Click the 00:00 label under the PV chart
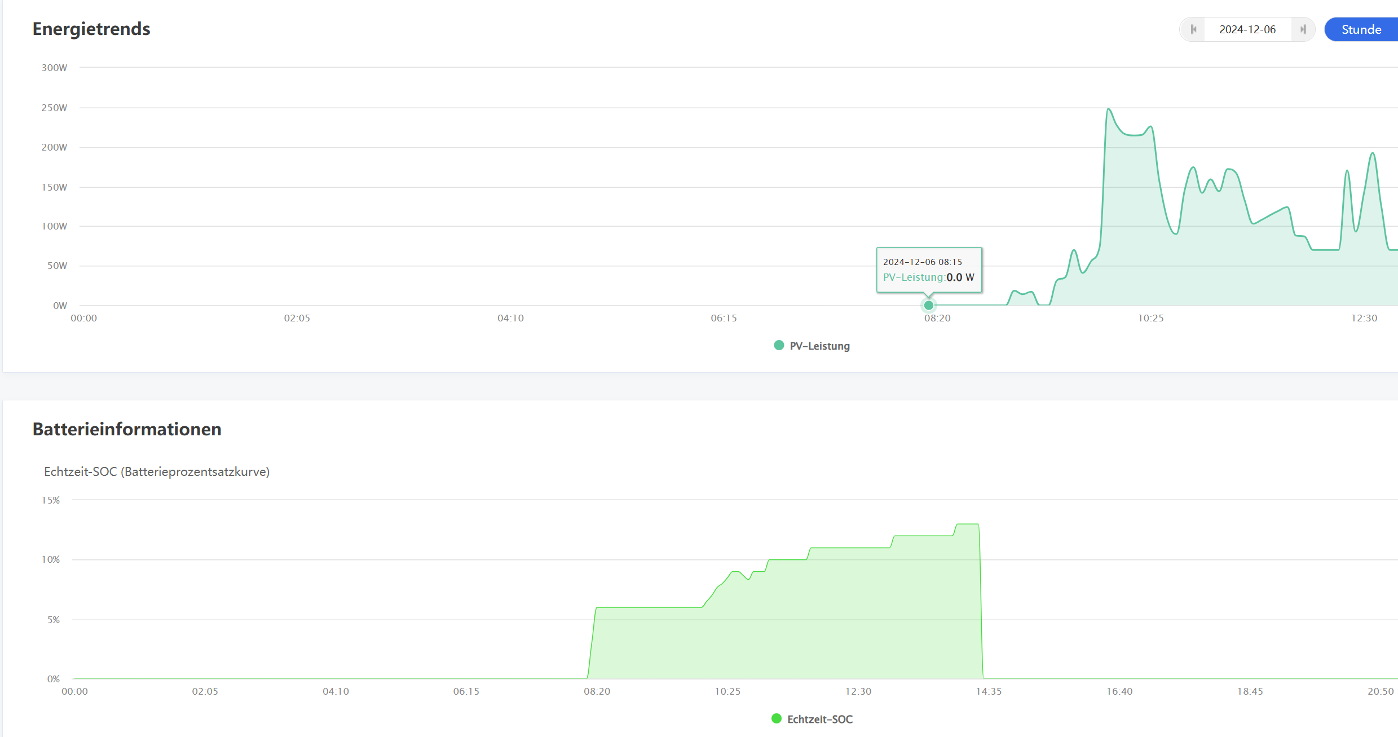The image size is (1398, 737). 83,319
